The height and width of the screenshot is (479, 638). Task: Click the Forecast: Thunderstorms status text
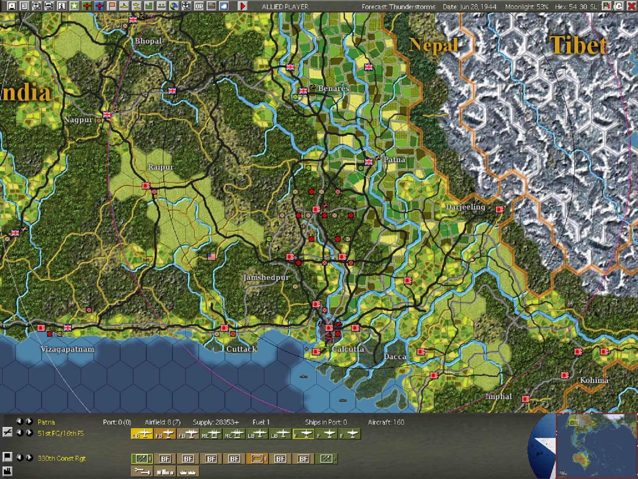[x=399, y=7]
